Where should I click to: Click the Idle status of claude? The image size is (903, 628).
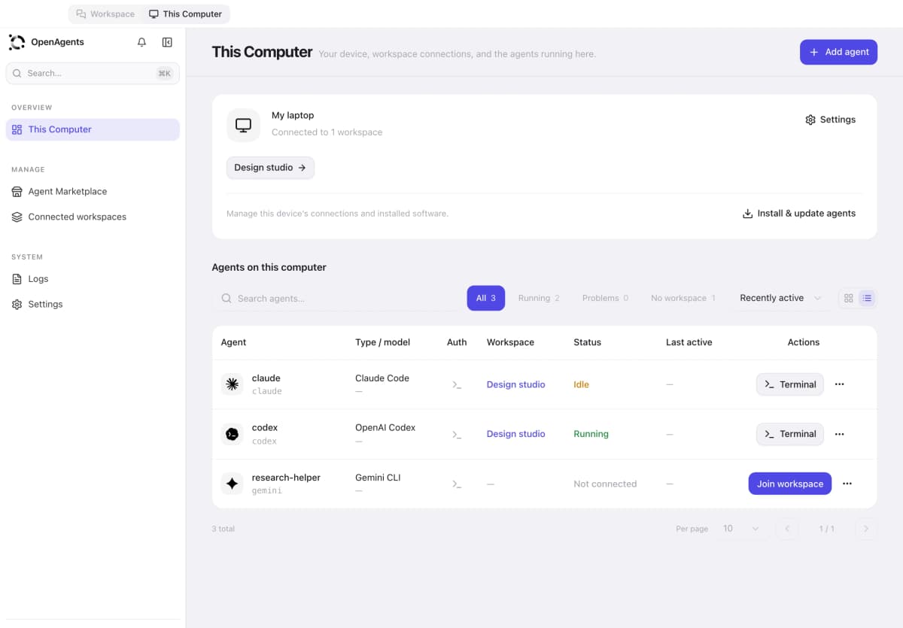581,384
